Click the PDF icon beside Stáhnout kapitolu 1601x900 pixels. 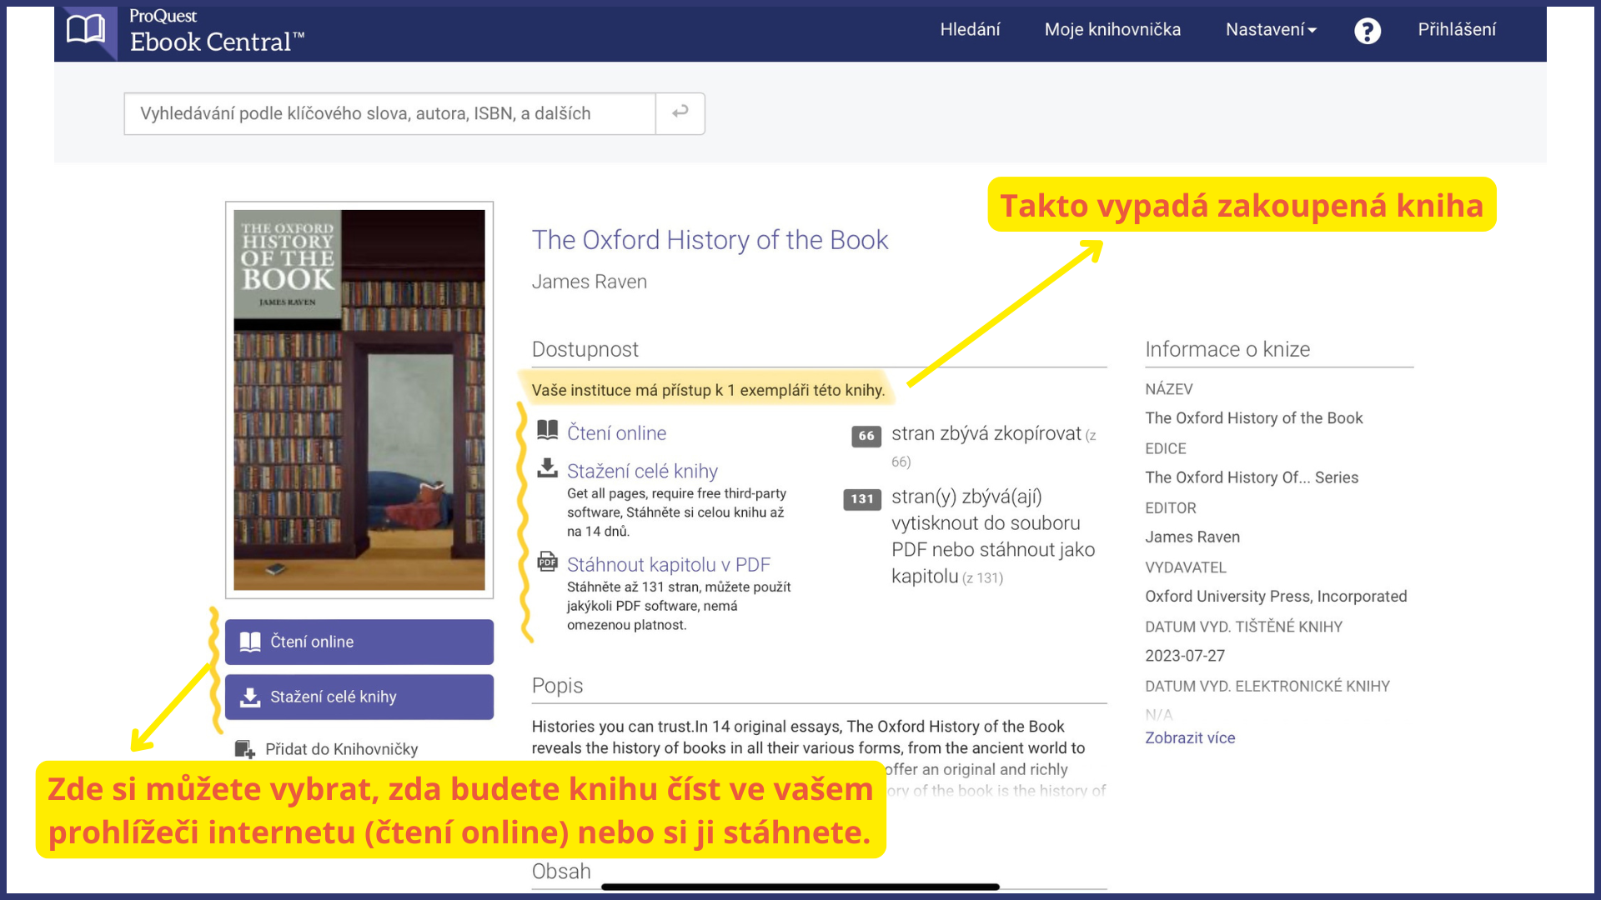[x=548, y=562]
